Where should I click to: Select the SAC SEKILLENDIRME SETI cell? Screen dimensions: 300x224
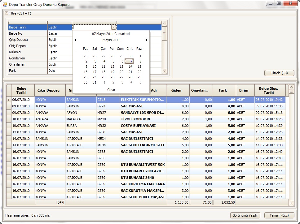coord(143,145)
